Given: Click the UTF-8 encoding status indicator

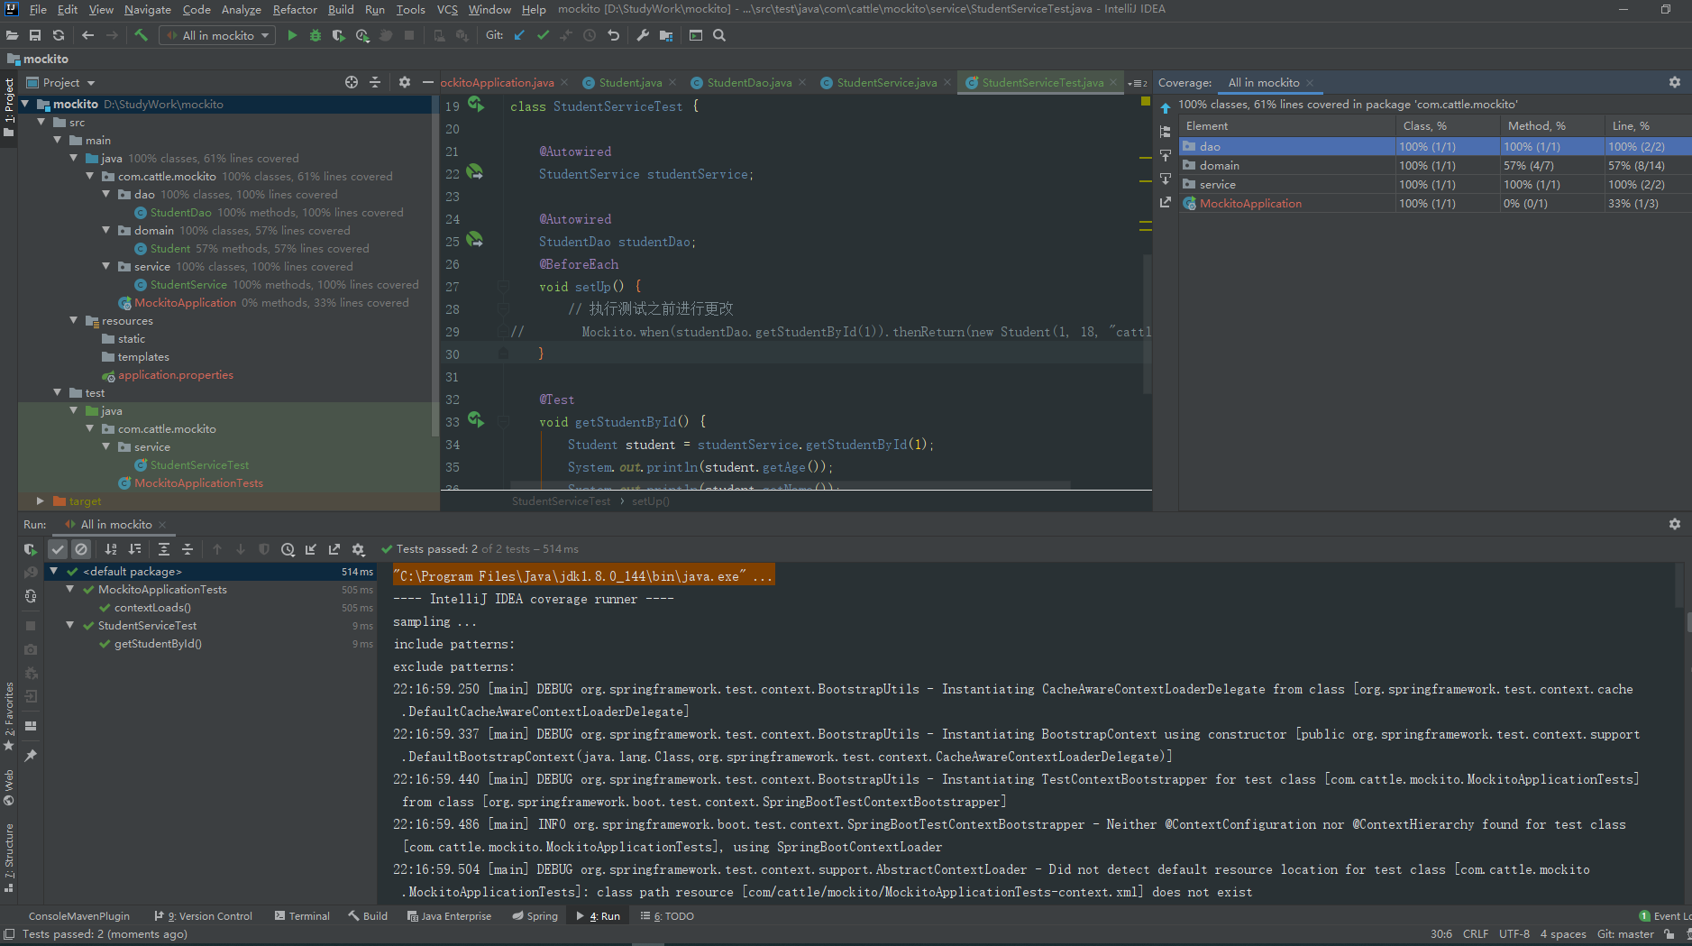Looking at the screenshot, I should (1514, 934).
